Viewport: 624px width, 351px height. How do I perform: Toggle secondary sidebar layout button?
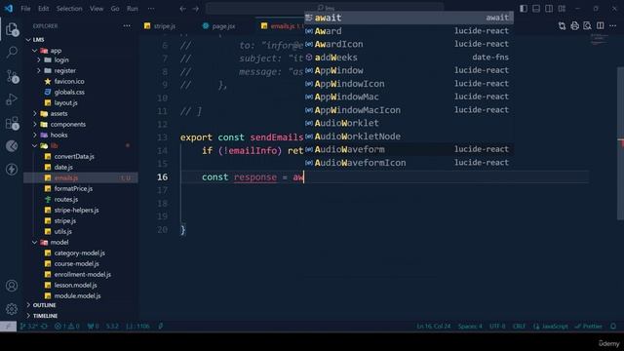click(x=549, y=9)
